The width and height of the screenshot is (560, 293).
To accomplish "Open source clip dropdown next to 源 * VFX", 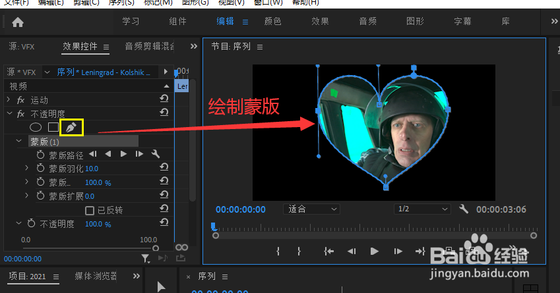I will click(47, 72).
